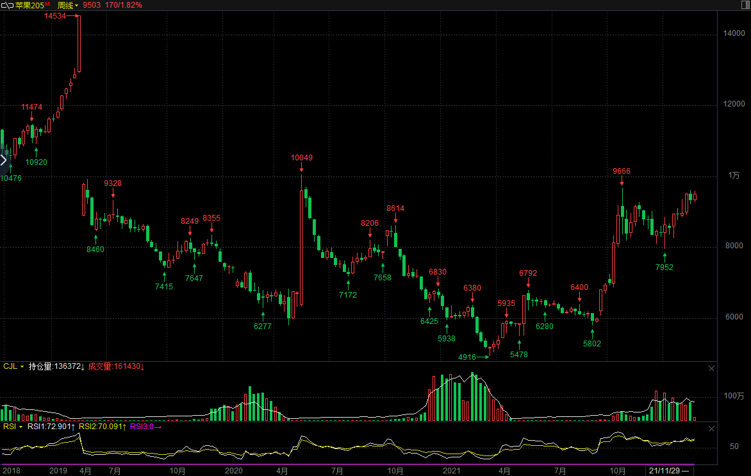This screenshot has width=751, height=476.
Task: Click the 7952 low price label
Action: 664,268
